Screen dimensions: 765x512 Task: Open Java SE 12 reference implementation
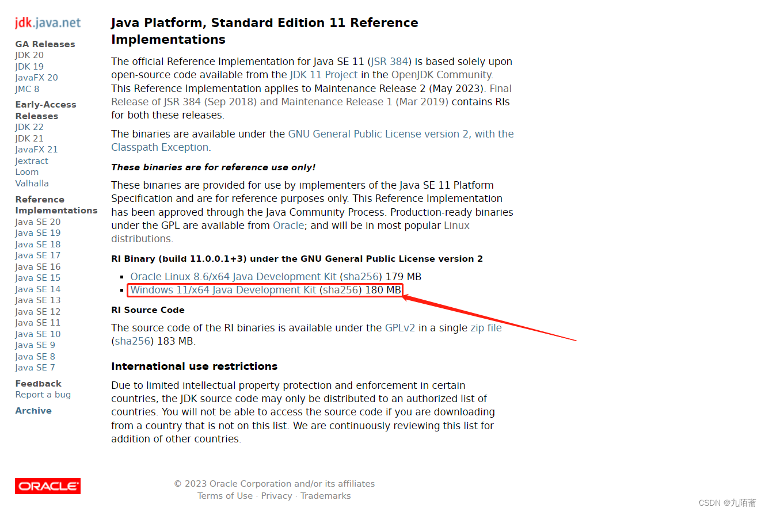(37, 312)
